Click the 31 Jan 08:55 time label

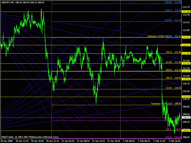[83, 141]
